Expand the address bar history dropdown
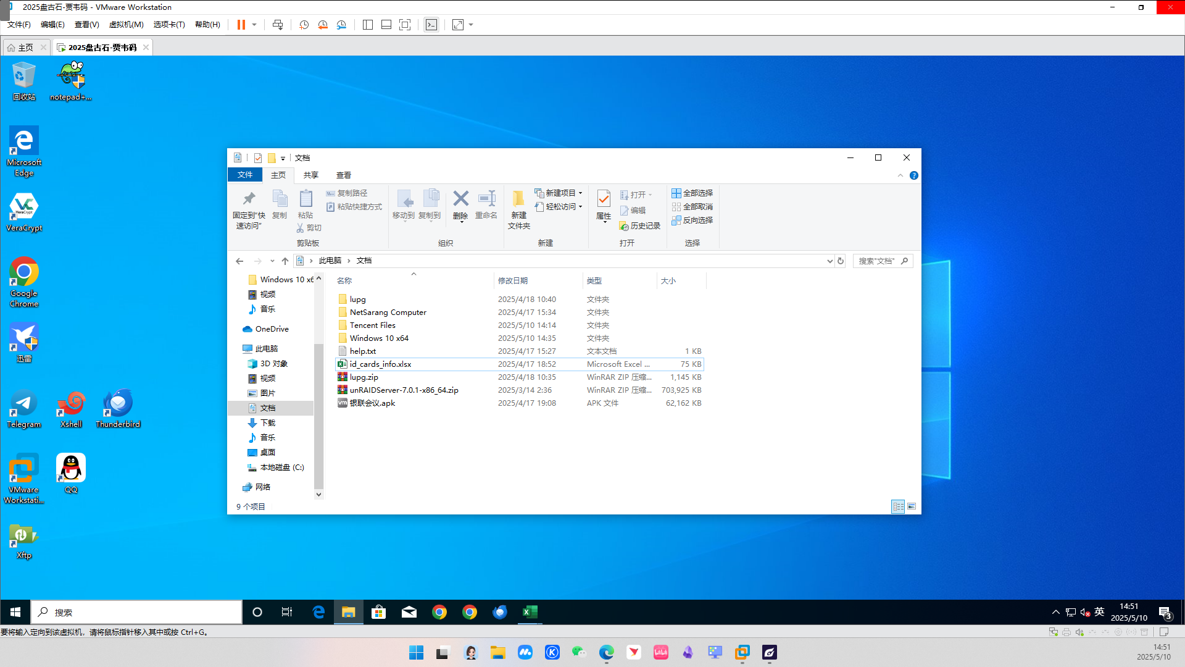This screenshot has height=667, width=1185. tap(829, 261)
